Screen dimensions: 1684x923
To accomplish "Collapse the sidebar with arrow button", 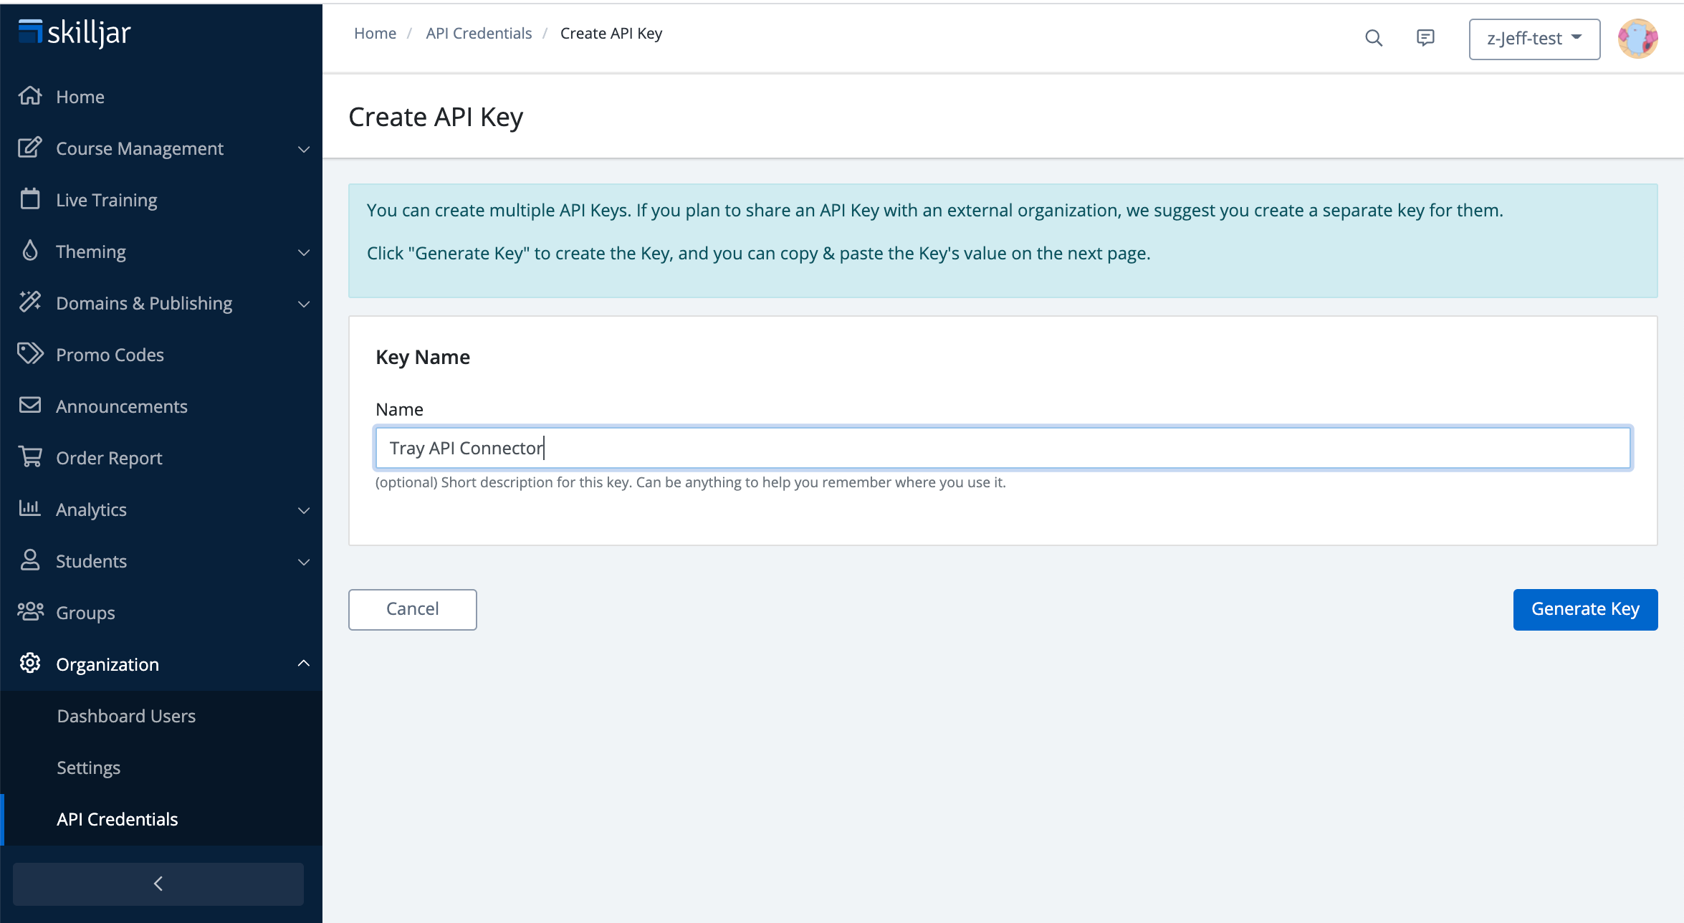I will pos(158,884).
